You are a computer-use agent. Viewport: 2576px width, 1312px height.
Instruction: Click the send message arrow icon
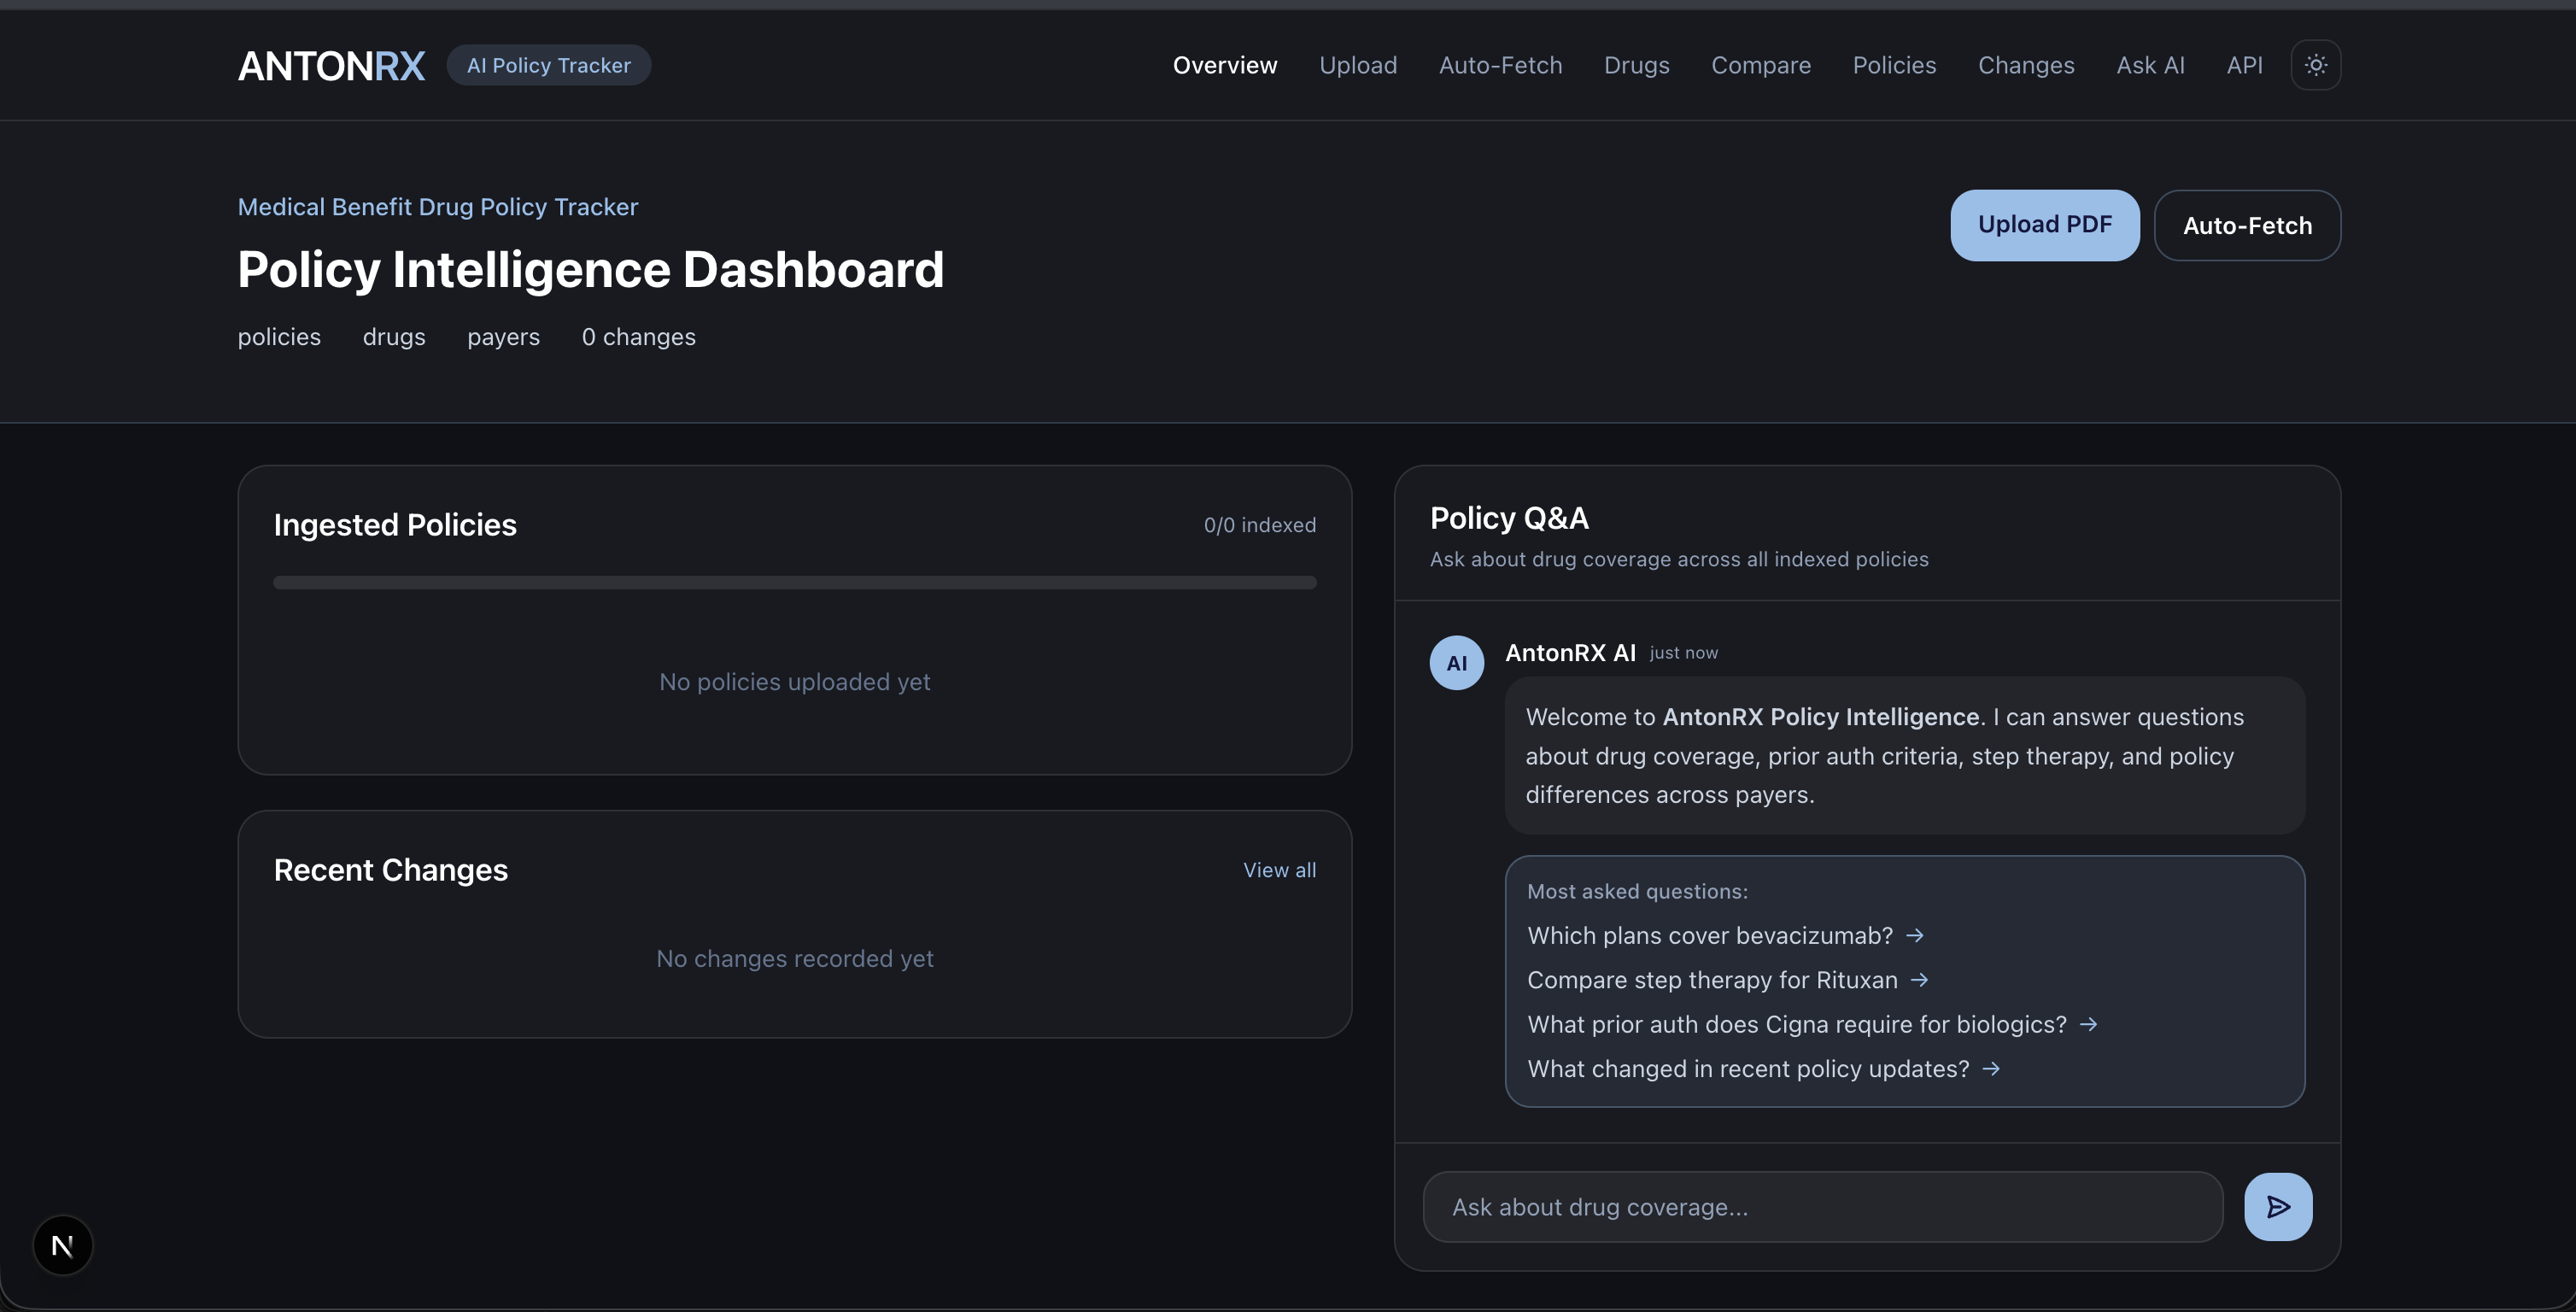tap(2277, 1206)
